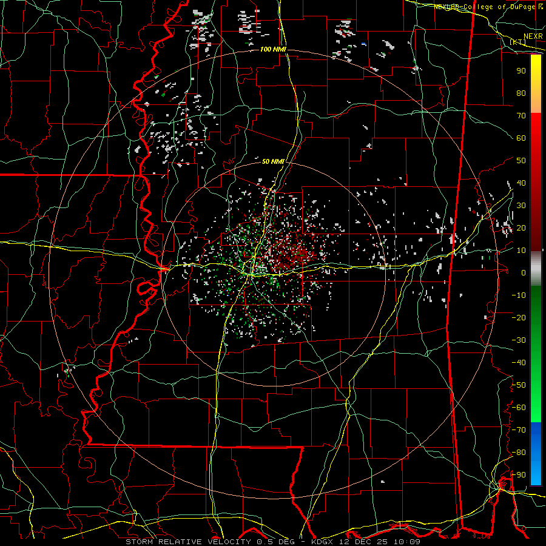Select the 40 value on velocity scale
The width and height of the screenshot is (546, 546).
pos(521,183)
